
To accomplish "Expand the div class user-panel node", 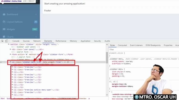I will tap(10, 49).
